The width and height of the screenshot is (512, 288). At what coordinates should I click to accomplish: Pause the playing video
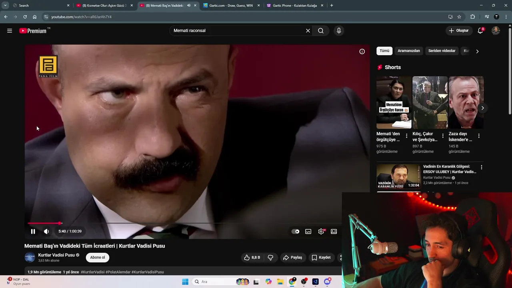33,231
